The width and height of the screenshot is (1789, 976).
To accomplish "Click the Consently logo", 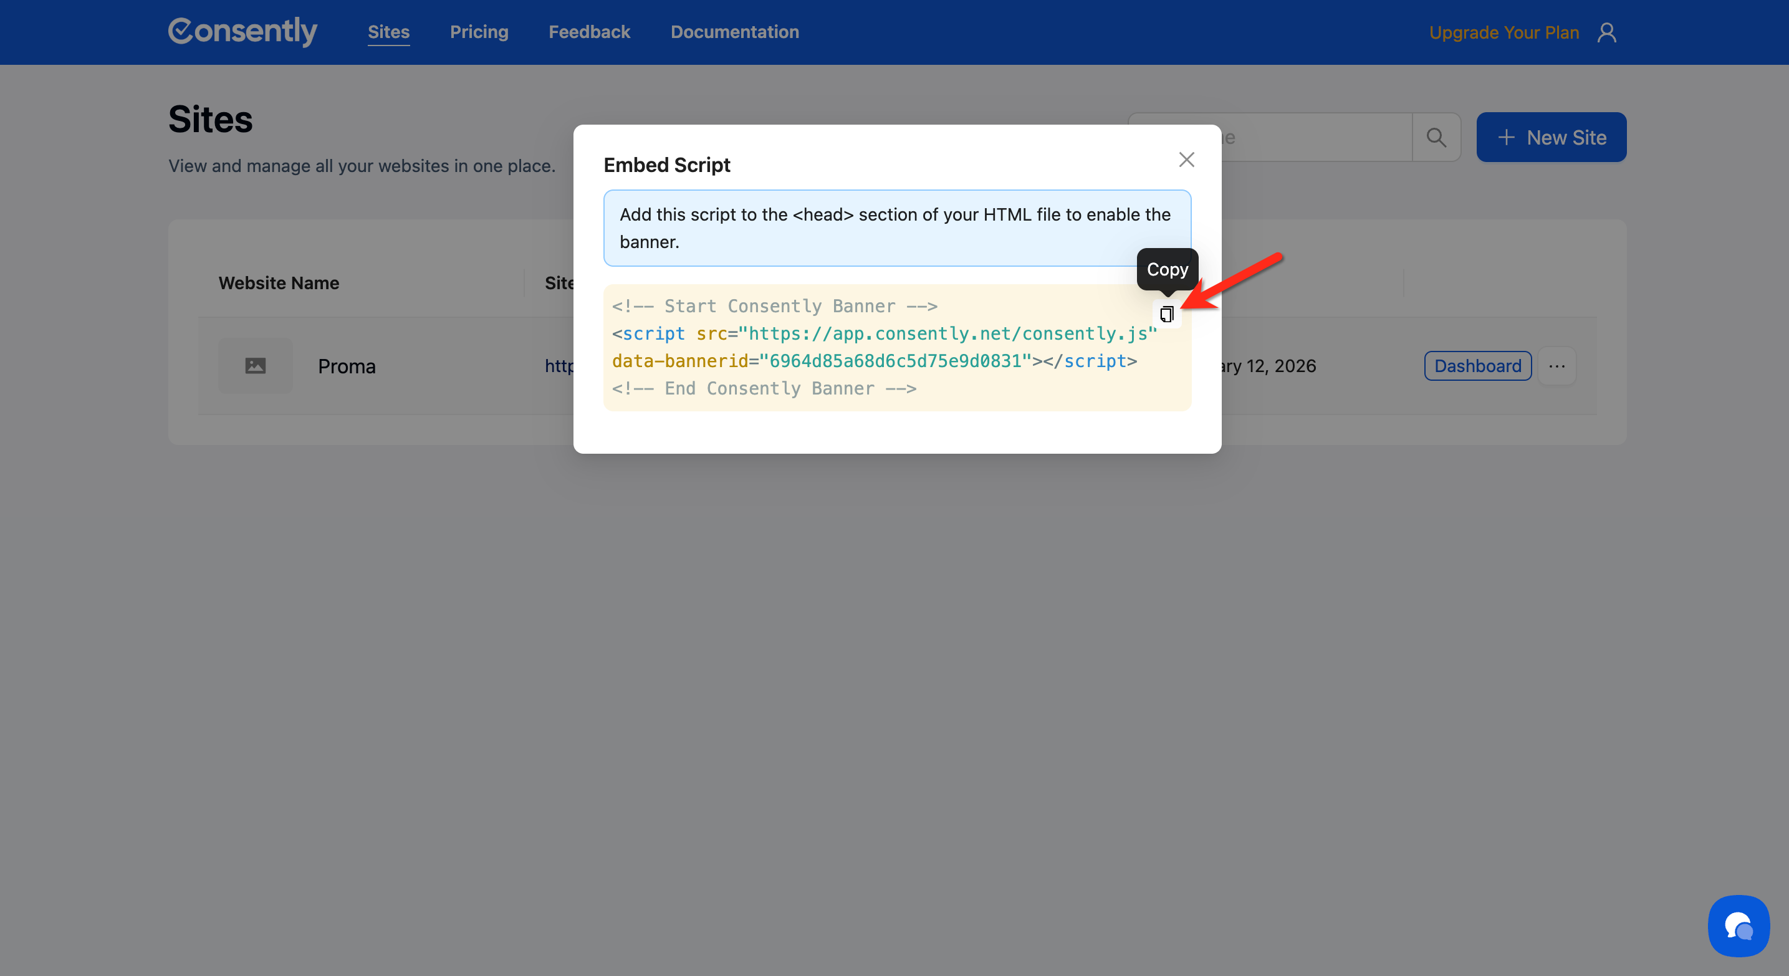I will [242, 31].
